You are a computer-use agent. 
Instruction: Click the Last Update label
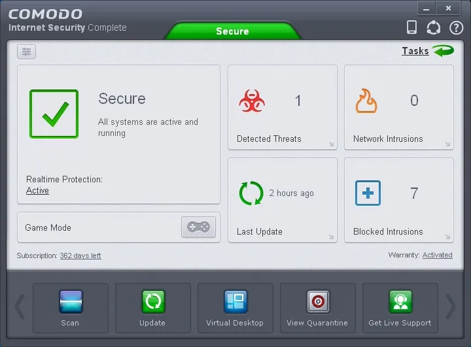pyautogui.click(x=260, y=232)
